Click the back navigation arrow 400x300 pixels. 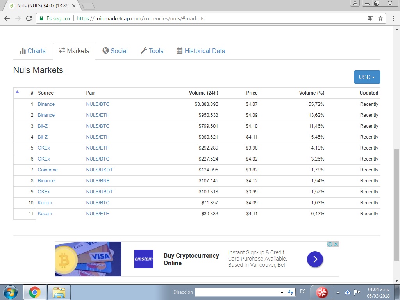pyautogui.click(x=8, y=18)
